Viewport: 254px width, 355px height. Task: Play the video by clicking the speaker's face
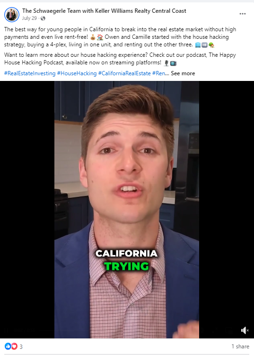pyautogui.click(x=127, y=159)
